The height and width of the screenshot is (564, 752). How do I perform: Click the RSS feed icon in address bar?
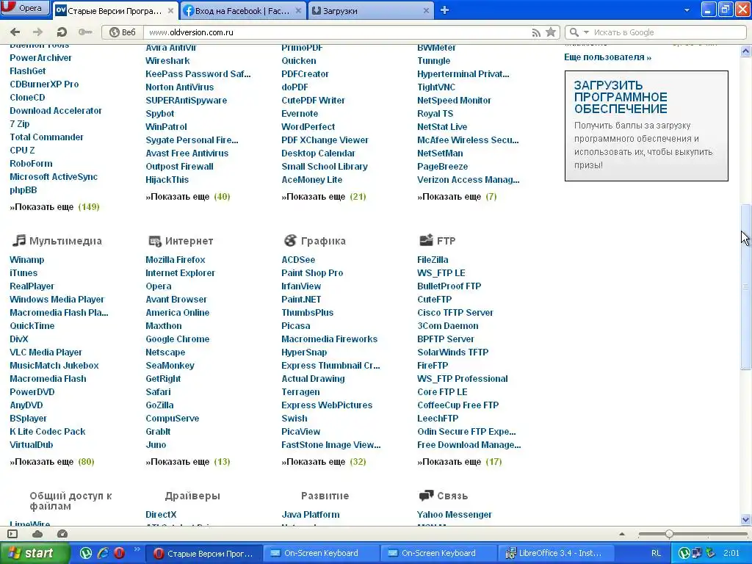[x=536, y=32]
